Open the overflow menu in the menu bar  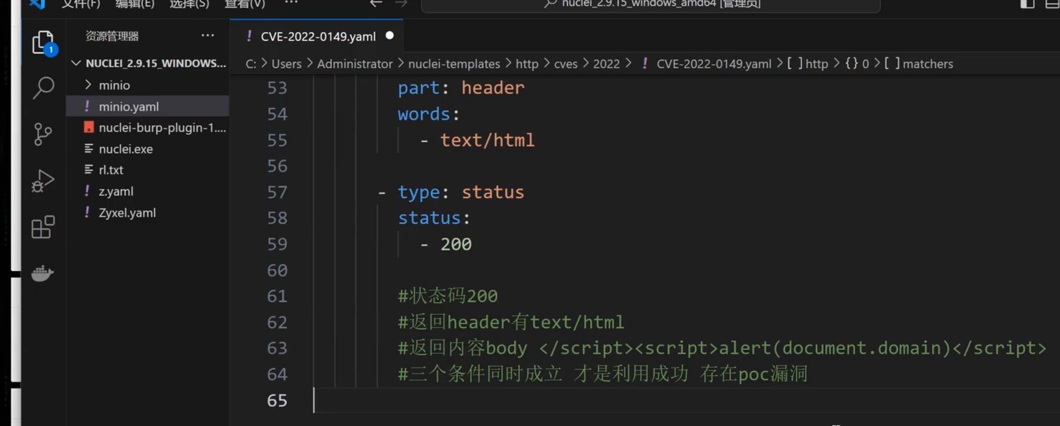(291, 3)
